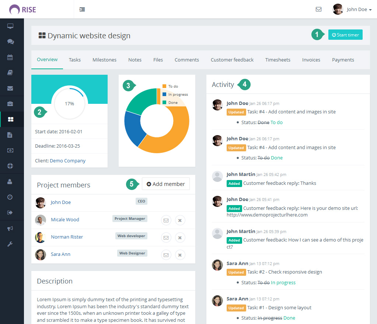Open the dashboard monitor icon in sidebar

pyautogui.click(x=10, y=26)
